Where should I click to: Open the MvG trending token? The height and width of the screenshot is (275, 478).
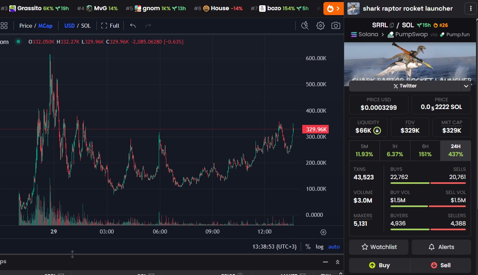pyautogui.click(x=98, y=9)
